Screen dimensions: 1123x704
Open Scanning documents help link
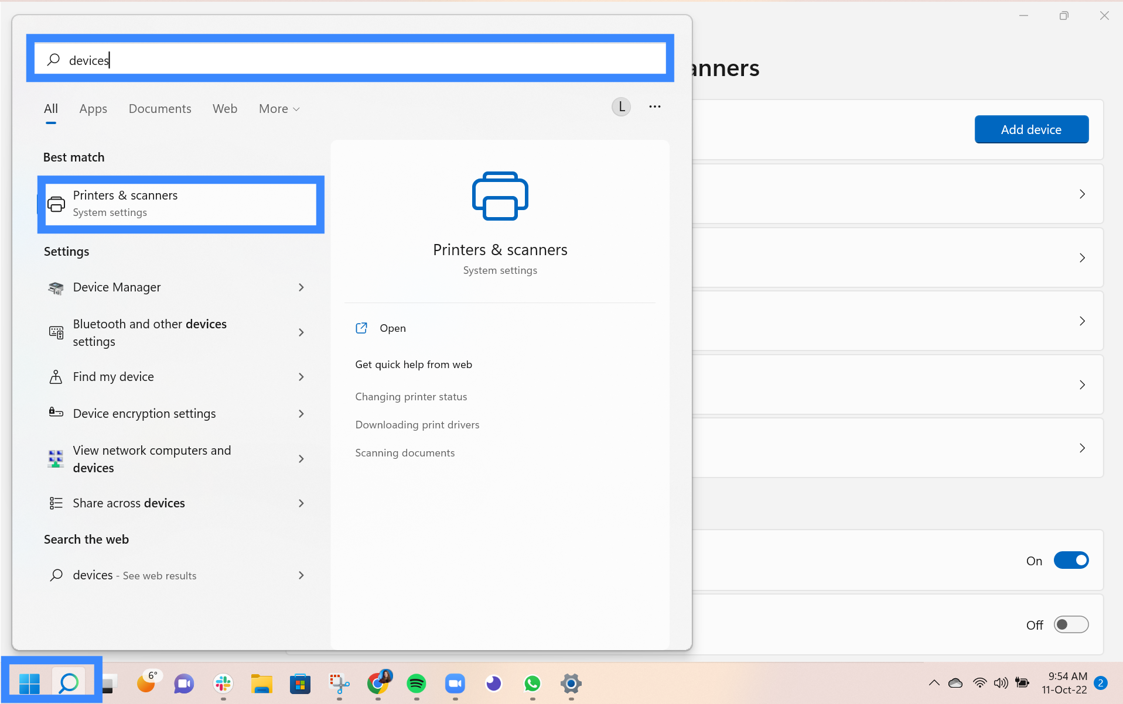405,453
